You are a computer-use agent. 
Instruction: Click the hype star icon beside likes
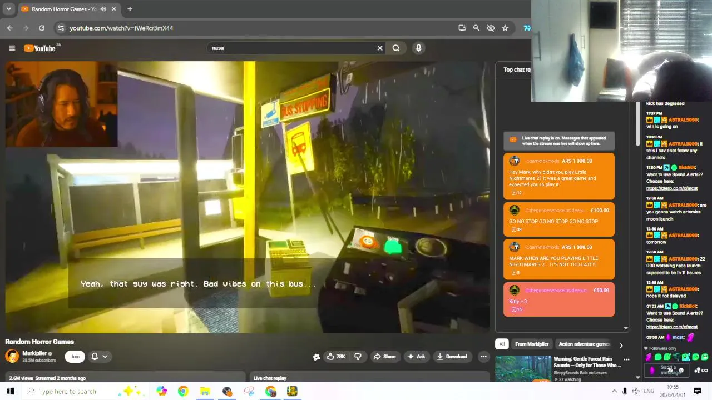[317, 357]
